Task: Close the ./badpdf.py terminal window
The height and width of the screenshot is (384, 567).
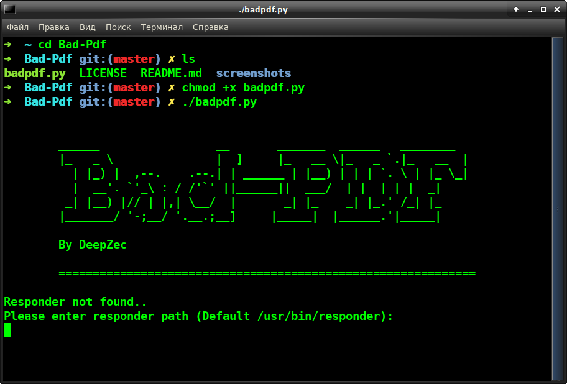Action: [x=556, y=9]
